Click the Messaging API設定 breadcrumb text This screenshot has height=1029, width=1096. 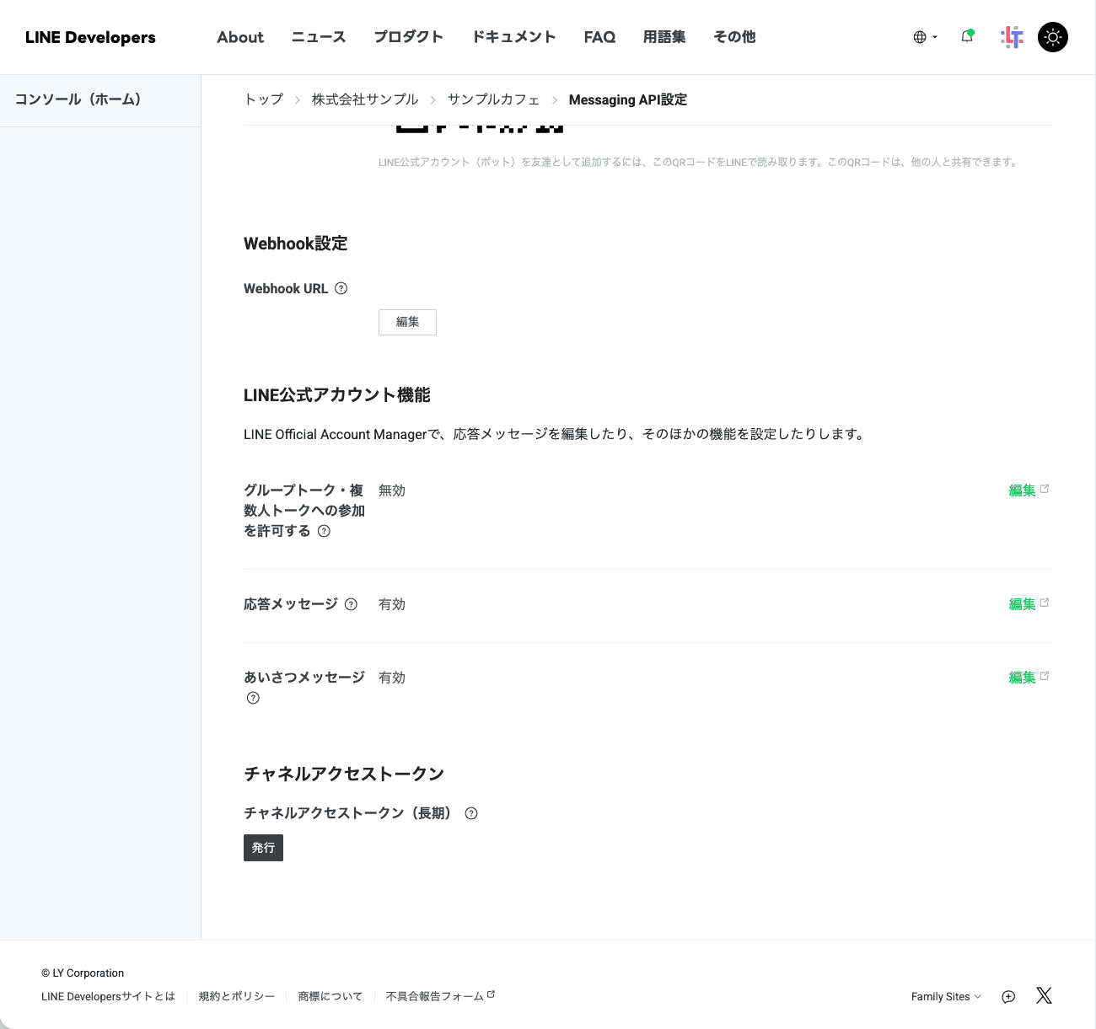[x=628, y=99]
